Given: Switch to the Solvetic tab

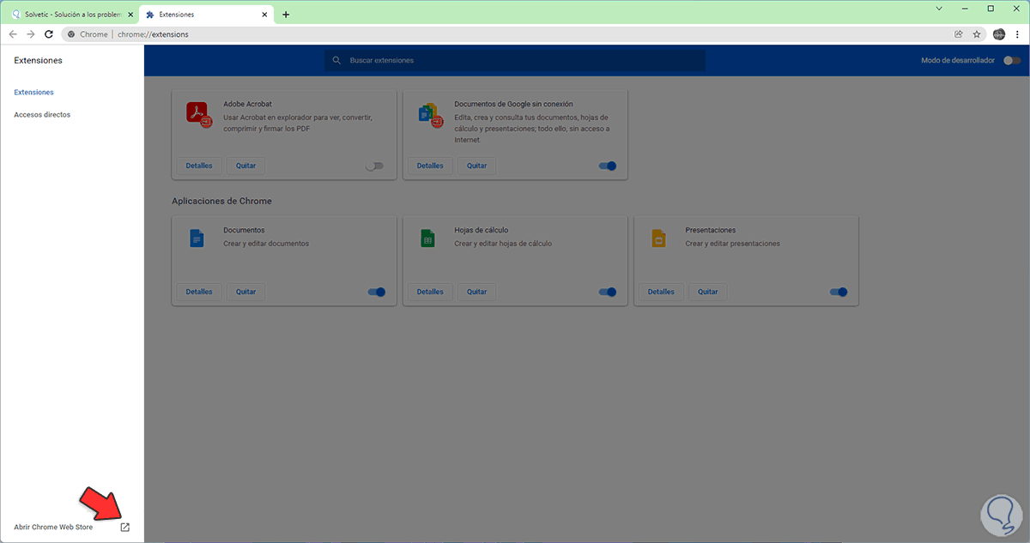Looking at the screenshot, I should click(x=71, y=15).
